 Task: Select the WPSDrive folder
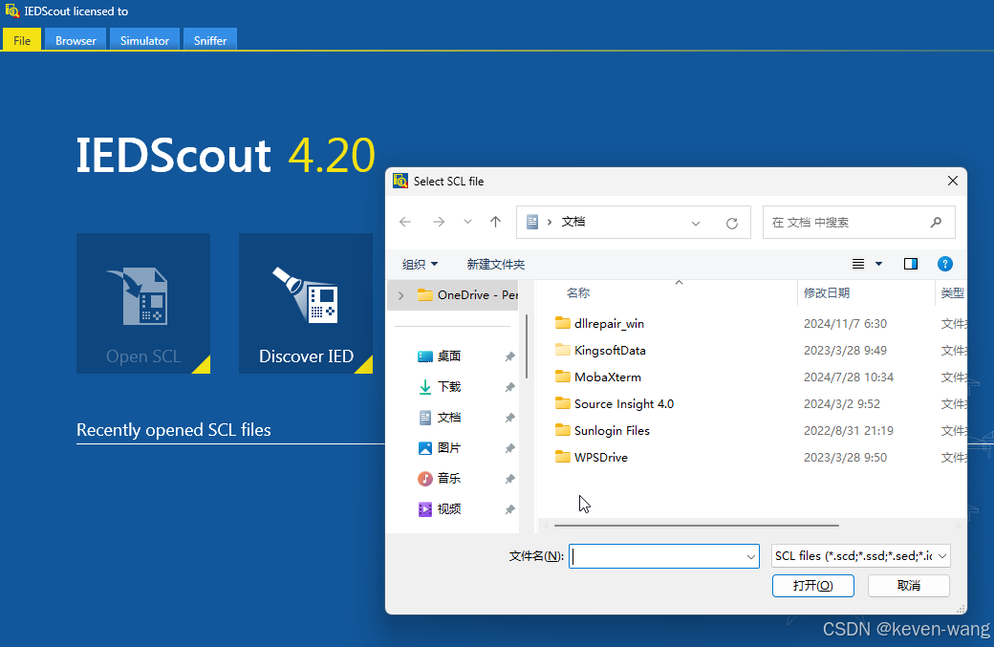601,457
